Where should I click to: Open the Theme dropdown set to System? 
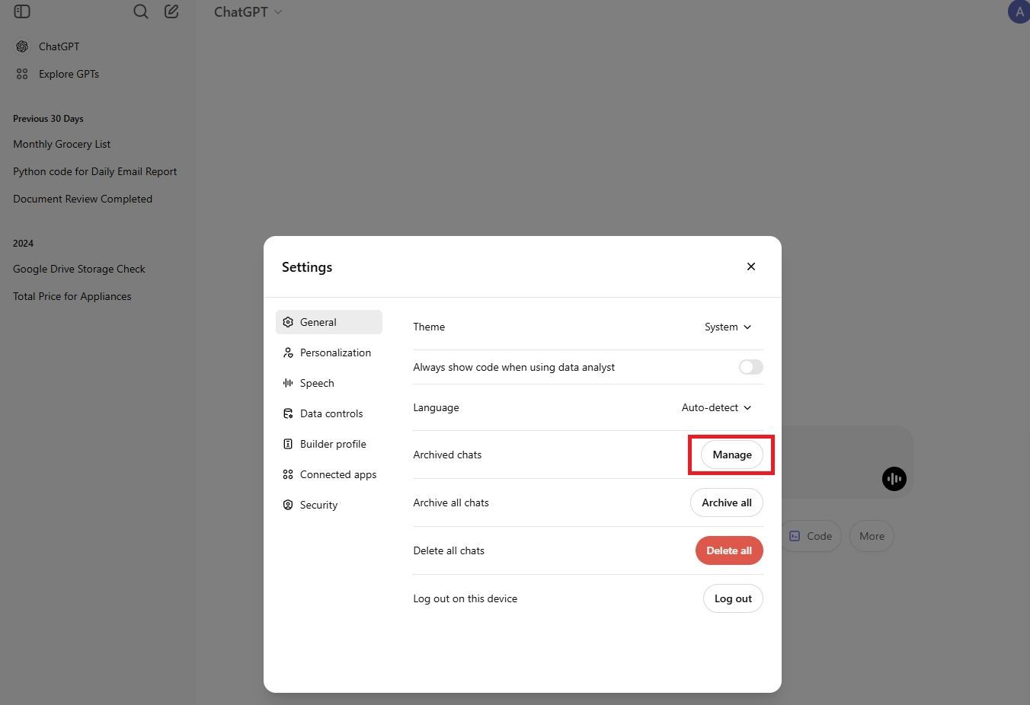(x=726, y=327)
